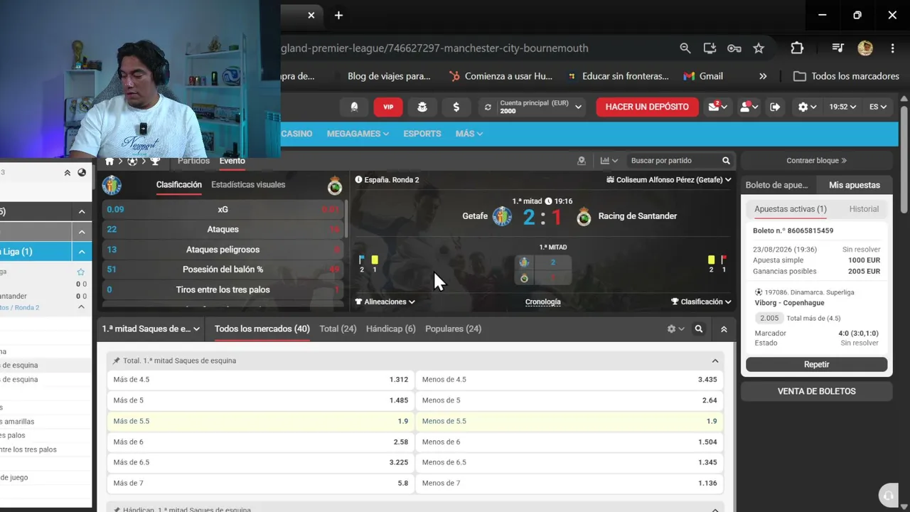Click the mascot promotions icon beside VIP
Screen dimensions: 910x512
pyautogui.click(x=422, y=107)
